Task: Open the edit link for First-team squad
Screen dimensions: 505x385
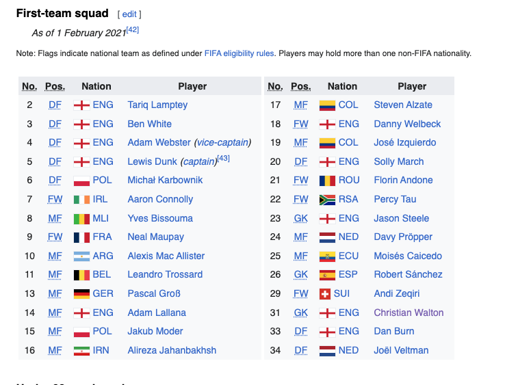Action: pos(129,14)
